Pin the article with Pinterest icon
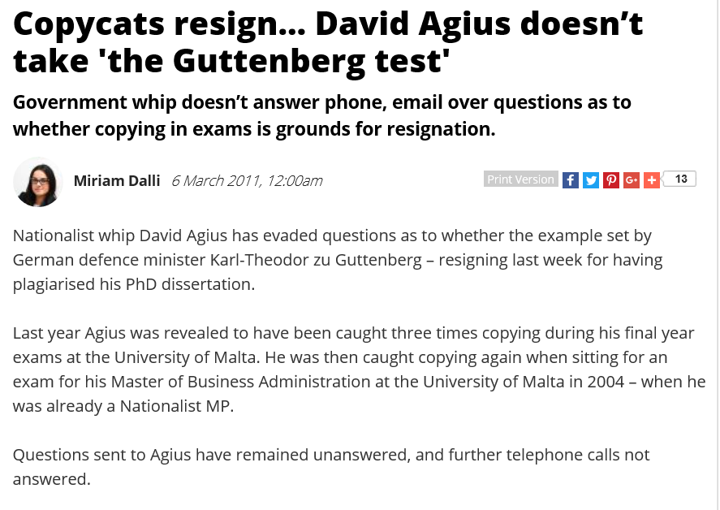720x510 pixels. point(610,180)
